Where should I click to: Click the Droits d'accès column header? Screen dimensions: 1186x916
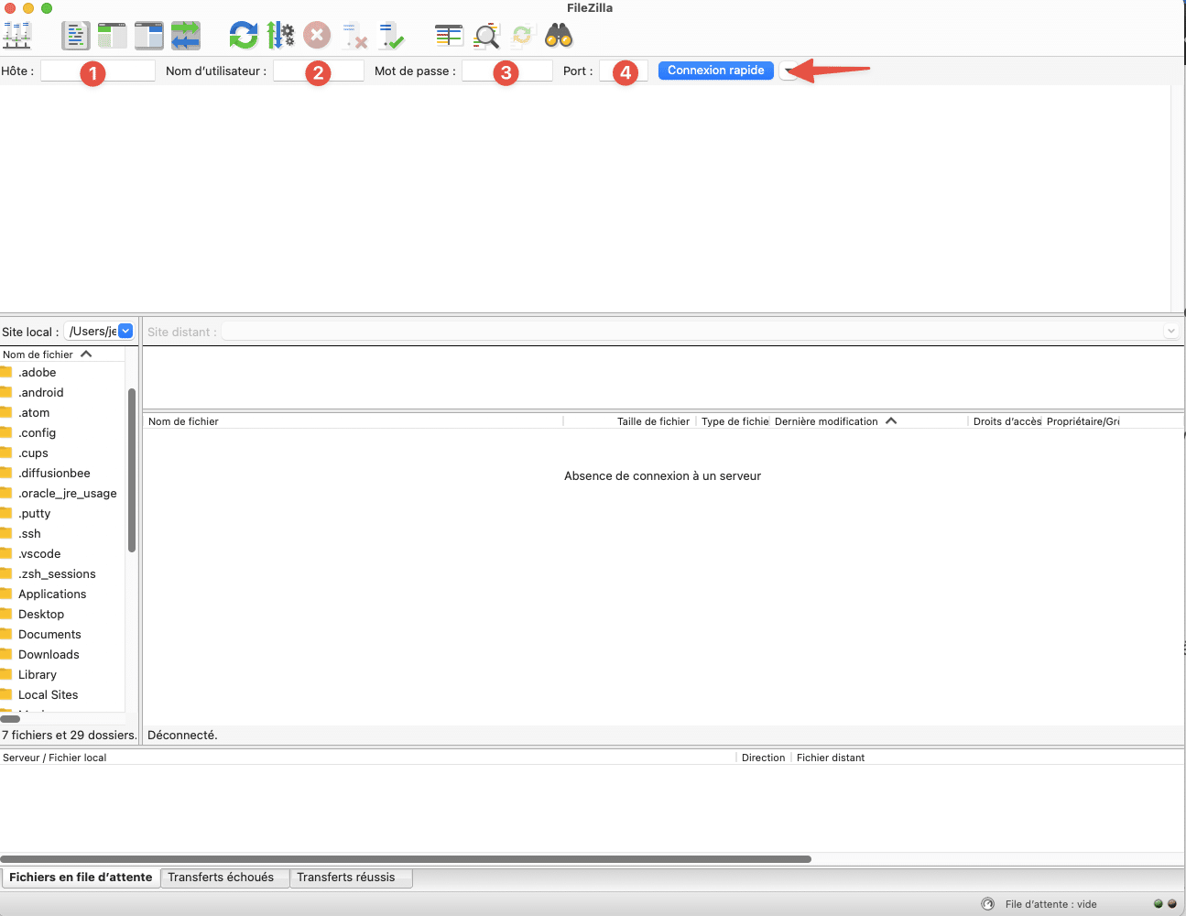[1007, 421]
